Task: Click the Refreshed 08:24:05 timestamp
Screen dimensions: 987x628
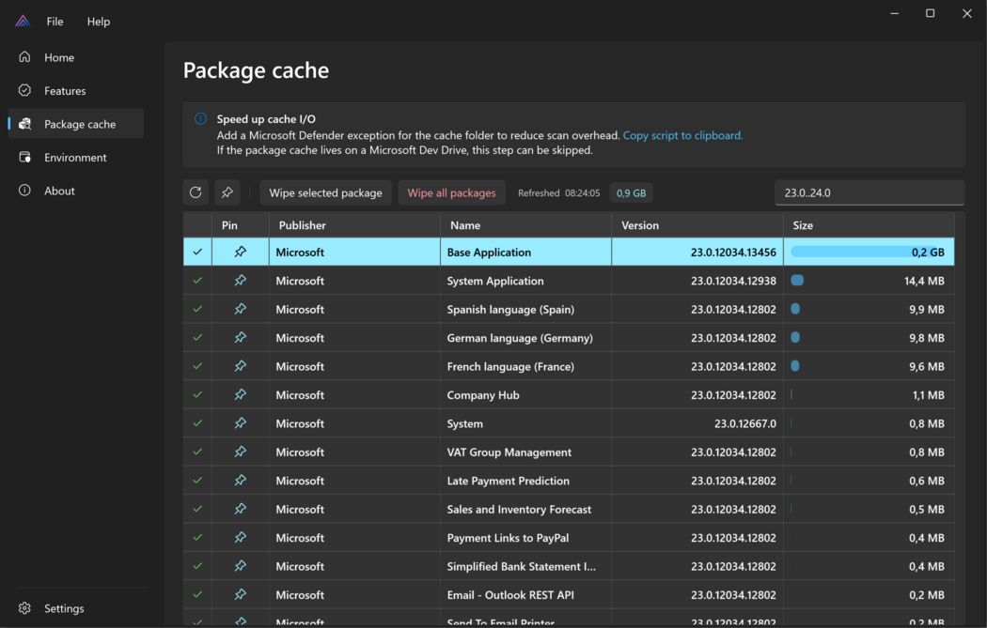Action: (x=558, y=193)
